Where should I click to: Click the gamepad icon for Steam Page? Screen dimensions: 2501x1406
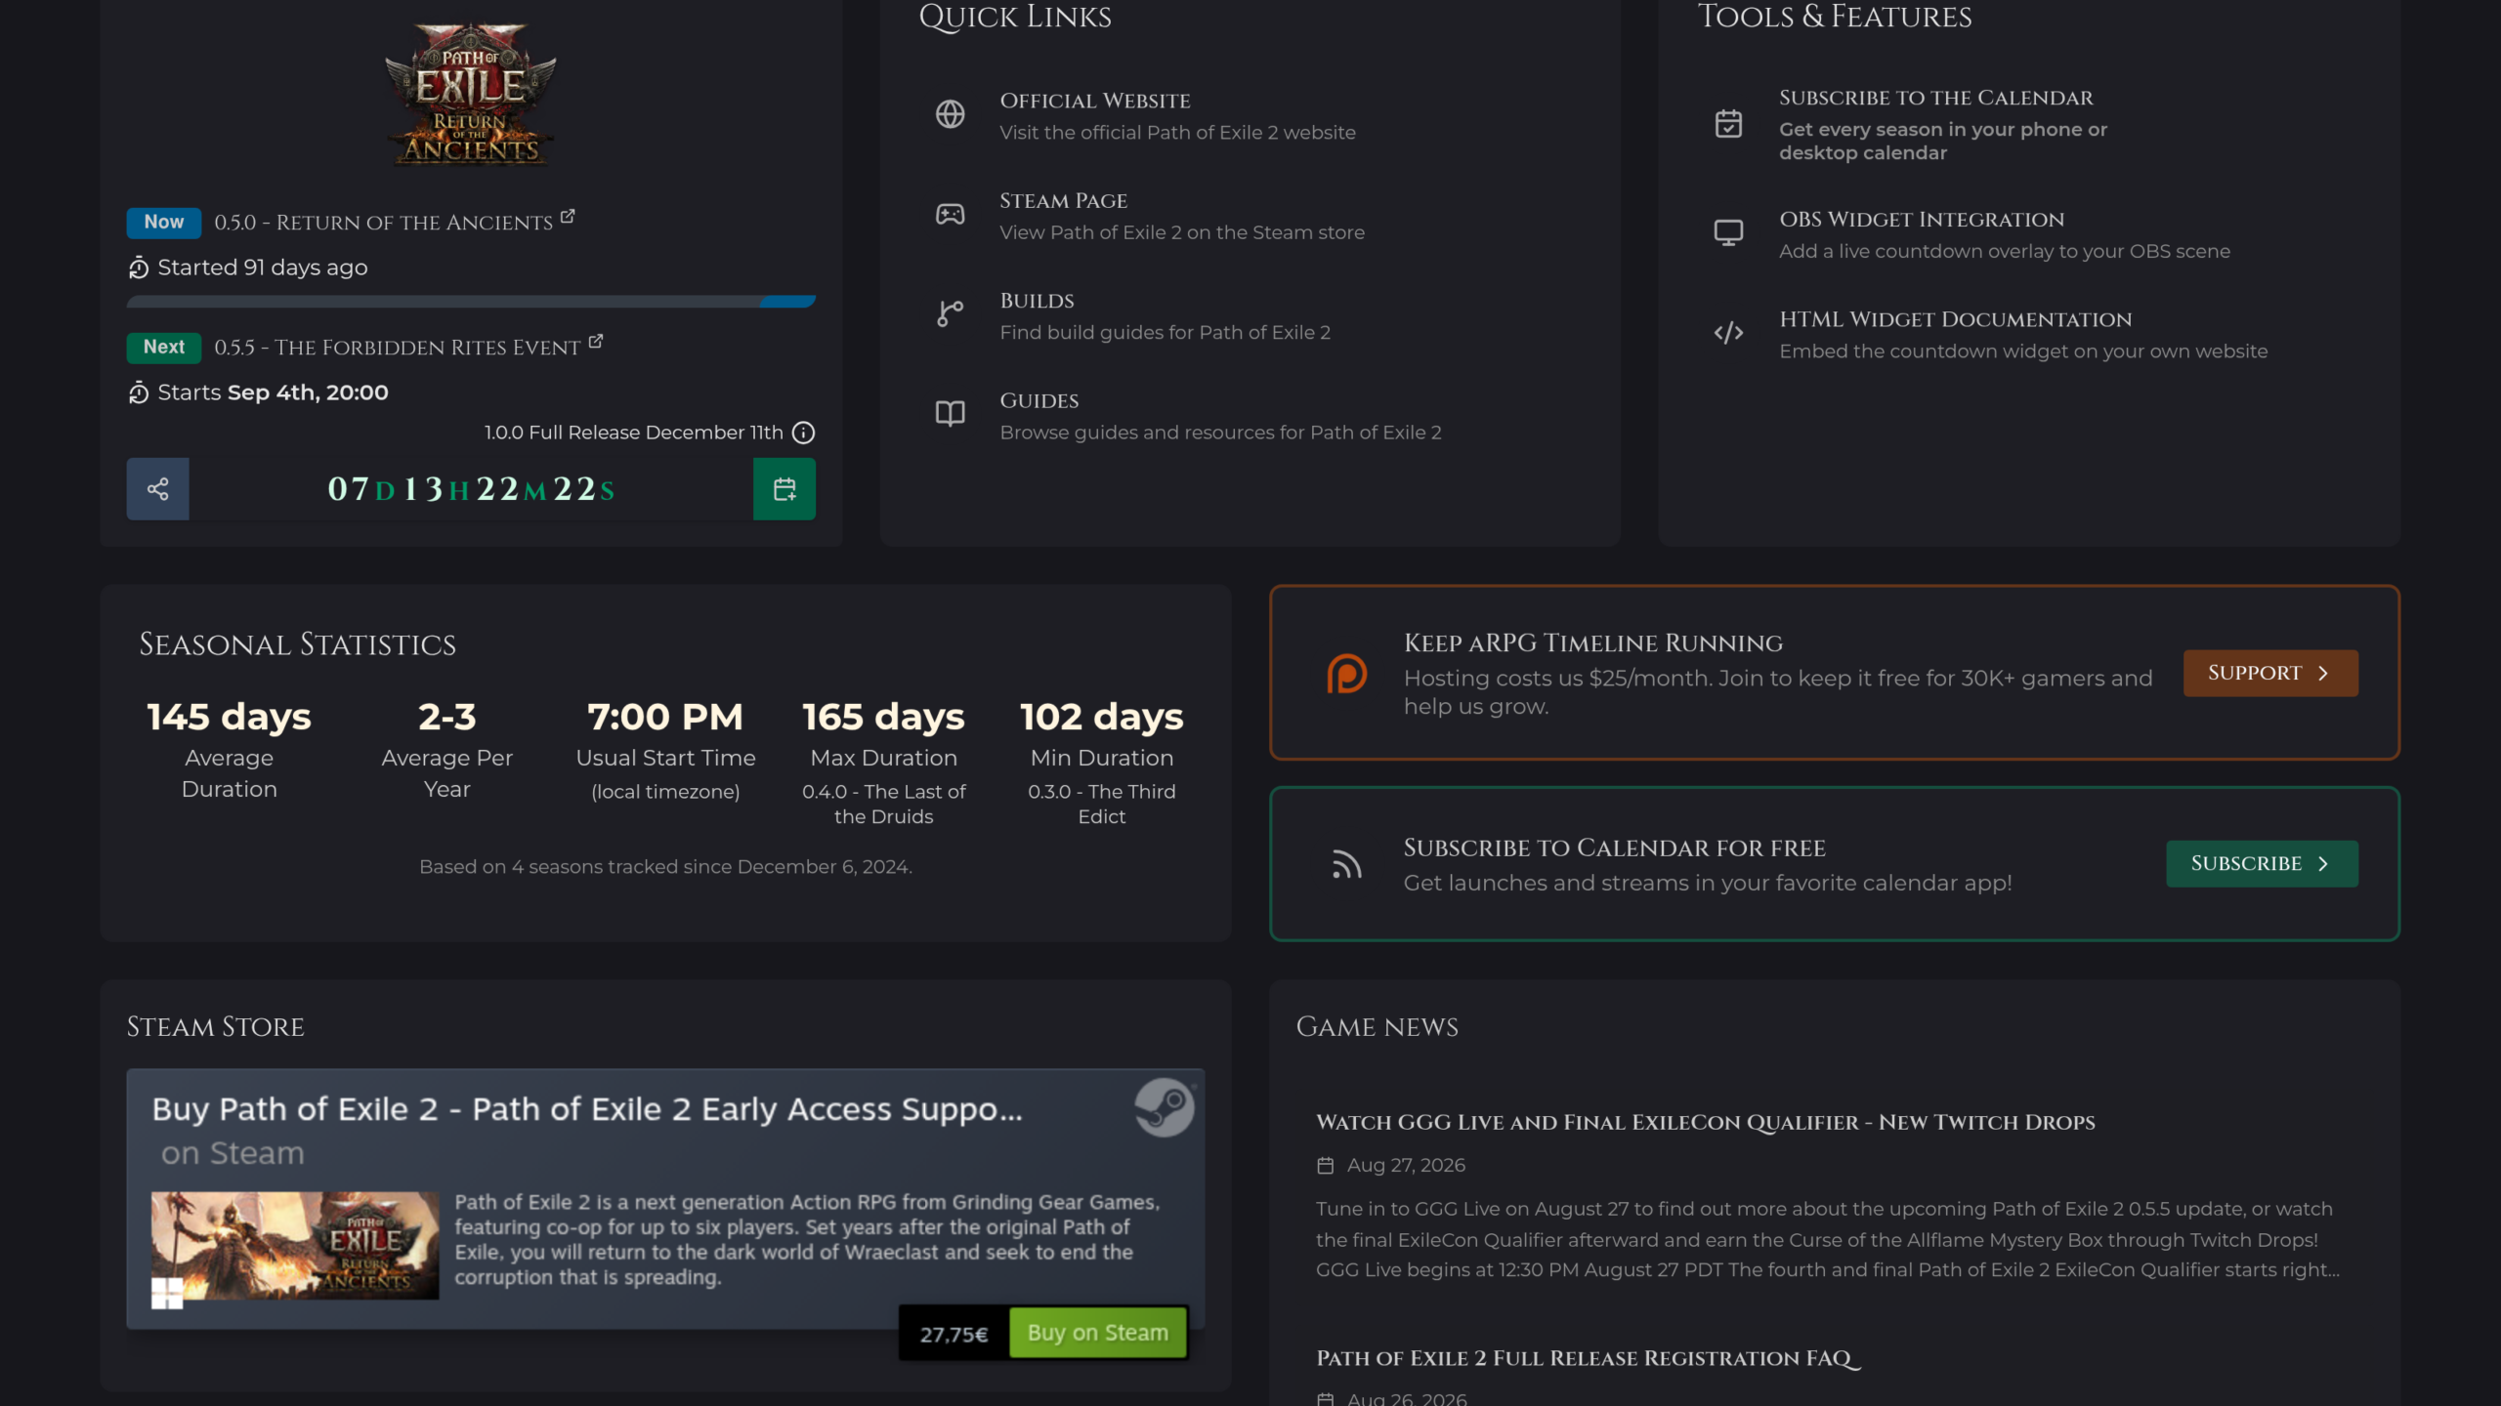click(x=951, y=215)
